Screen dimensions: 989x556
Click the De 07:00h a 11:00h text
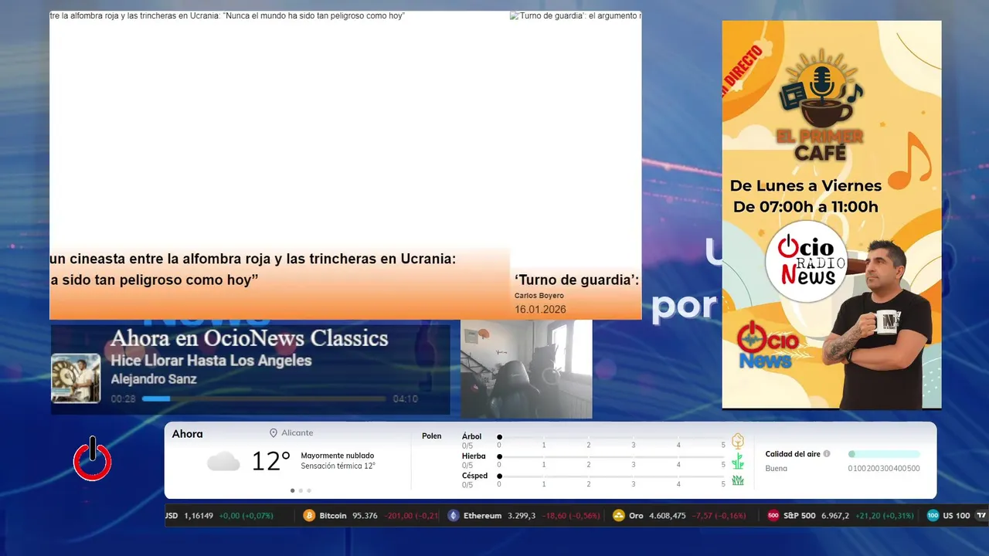pos(806,207)
